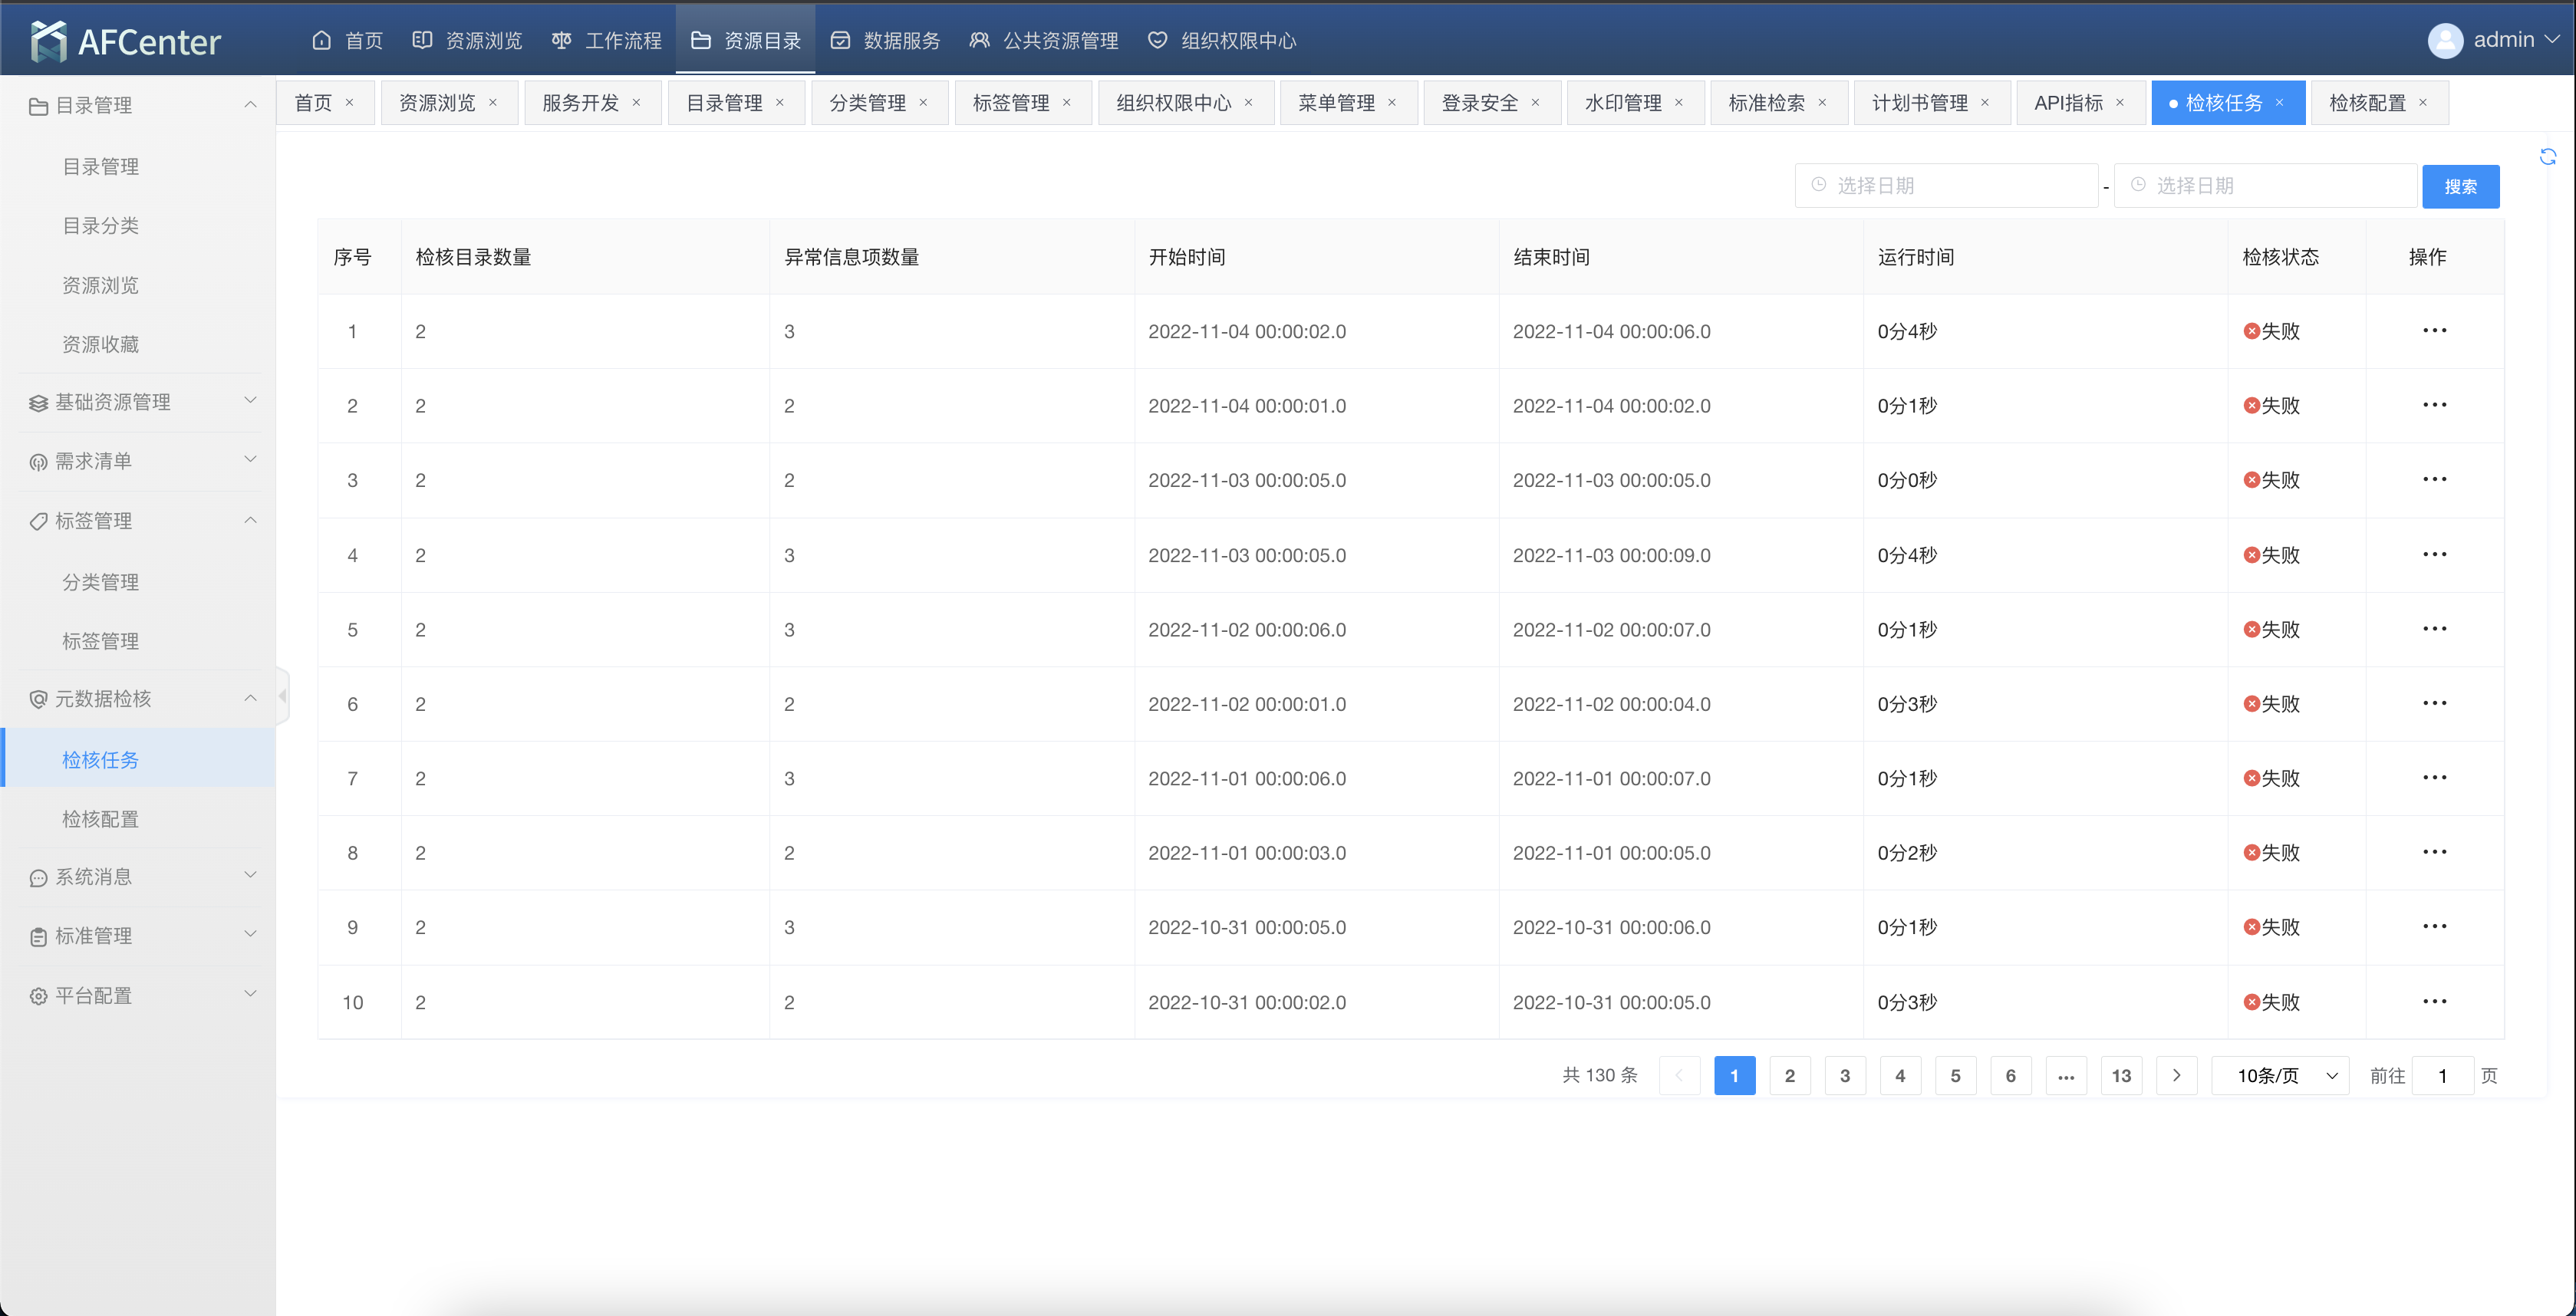
Task: Go to page 13 in pagination
Action: [2120, 1075]
